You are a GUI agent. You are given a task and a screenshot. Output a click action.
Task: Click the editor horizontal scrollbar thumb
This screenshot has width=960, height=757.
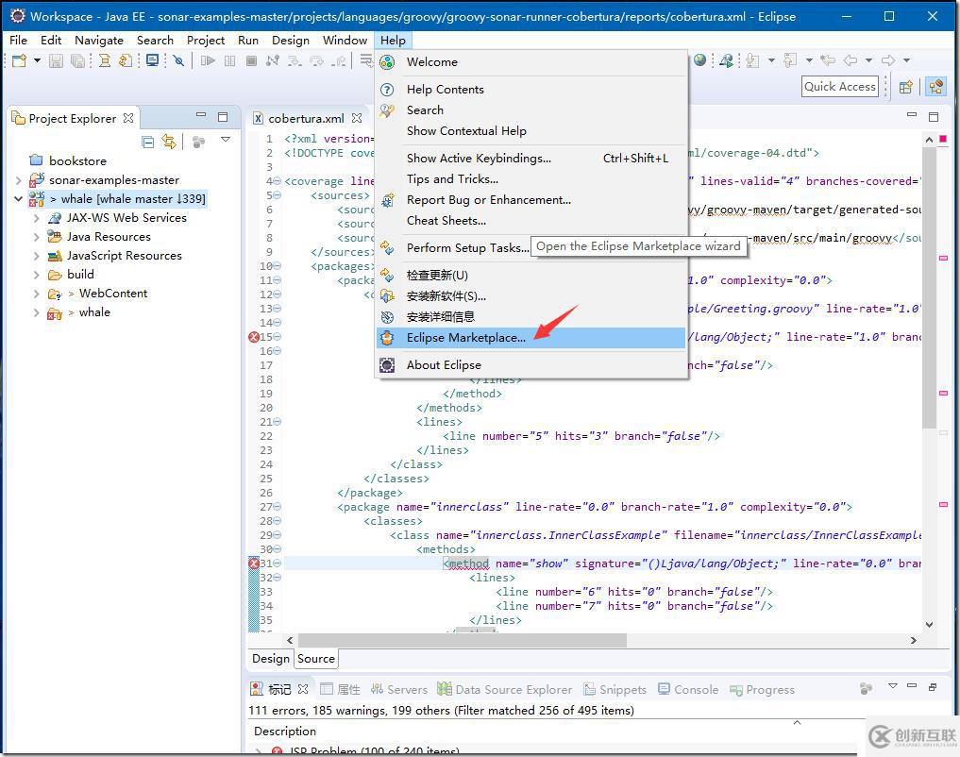point(463,640)
